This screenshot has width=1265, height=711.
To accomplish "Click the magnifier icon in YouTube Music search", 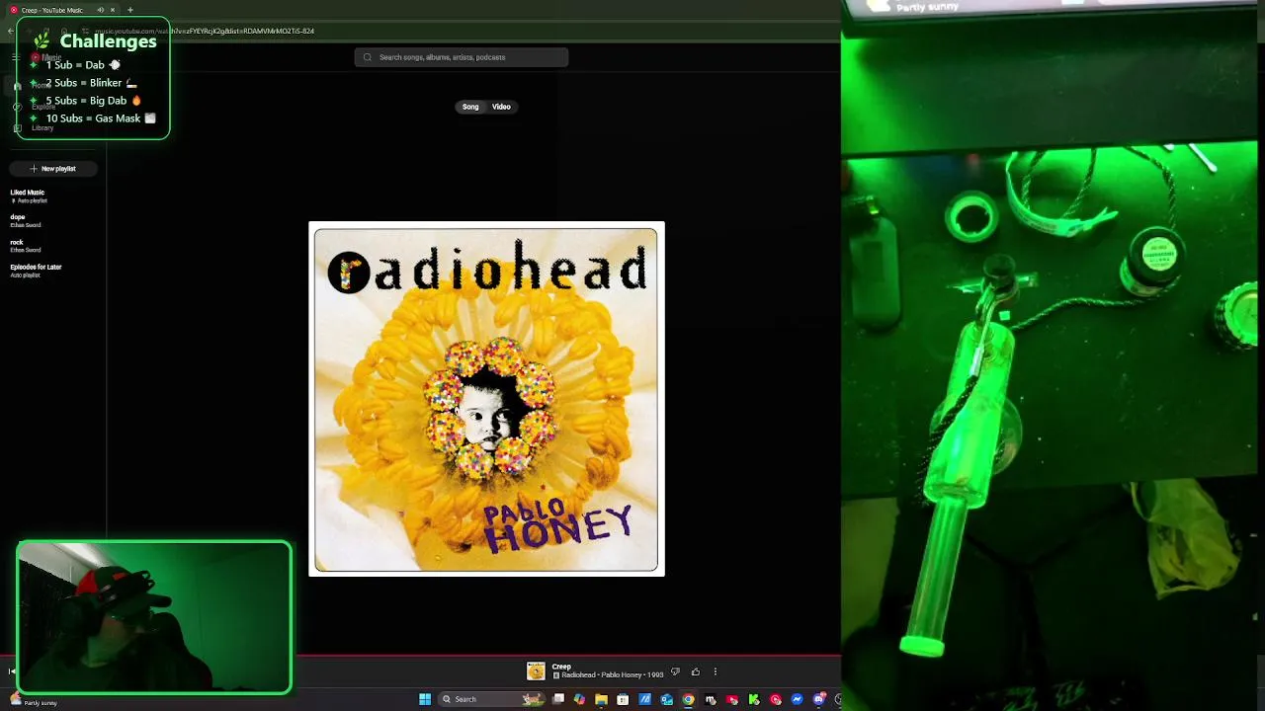I will click(368, 57).
